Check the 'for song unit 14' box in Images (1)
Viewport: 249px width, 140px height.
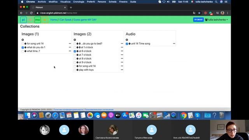(23, 44)
